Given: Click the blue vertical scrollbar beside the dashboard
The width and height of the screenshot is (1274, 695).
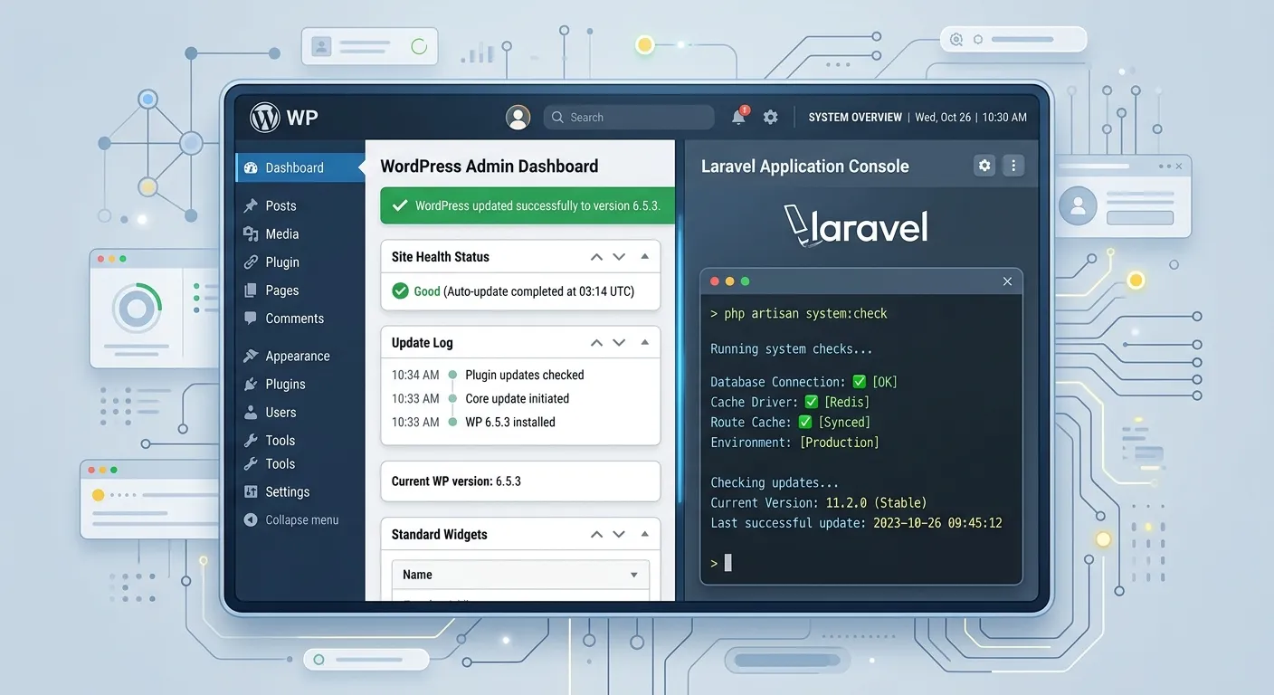Looking at the screenshot, I should (680, 359).
